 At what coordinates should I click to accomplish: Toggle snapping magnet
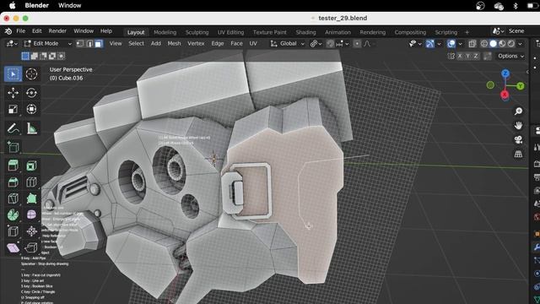pos(330,44)
